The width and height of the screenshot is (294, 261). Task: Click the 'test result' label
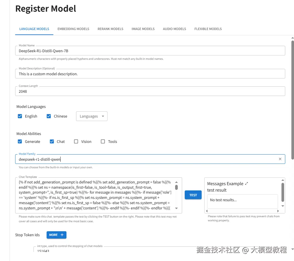pos(217,190)
